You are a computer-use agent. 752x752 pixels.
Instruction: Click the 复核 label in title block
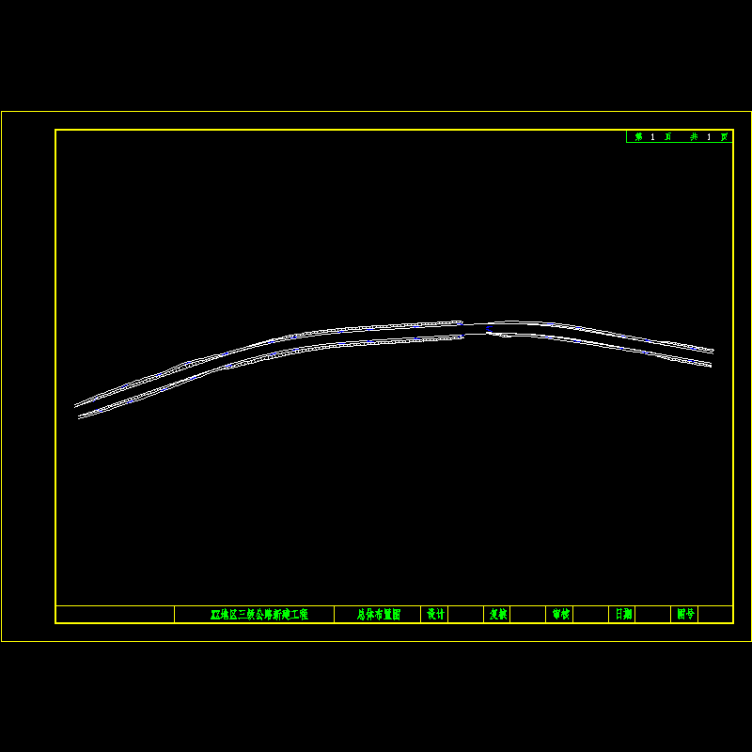pos(497,614)
